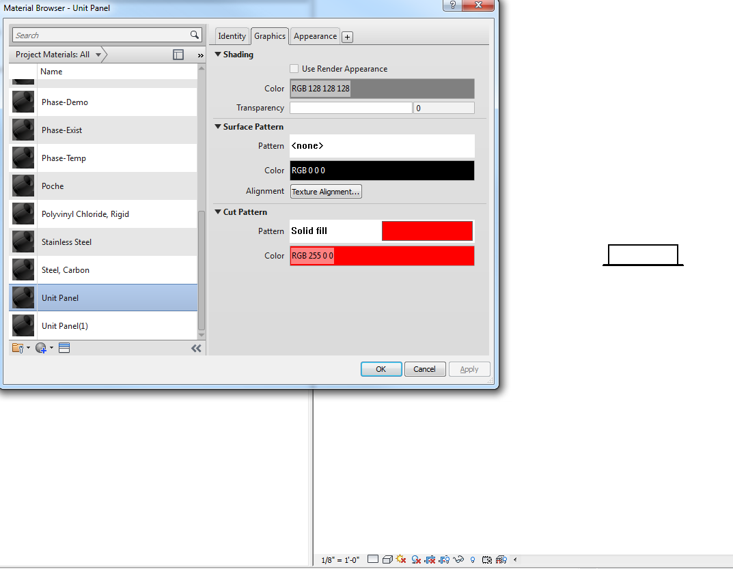This screenshot has height=569, width=733.
Task: Open create material dropdown arrow
Action: tap(51, 348)
